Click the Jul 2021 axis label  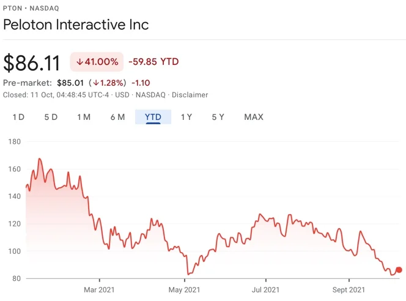pos(266,290)
